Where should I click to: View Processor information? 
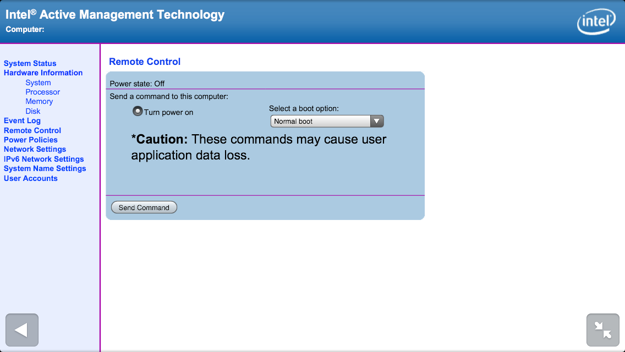(42, 92)
